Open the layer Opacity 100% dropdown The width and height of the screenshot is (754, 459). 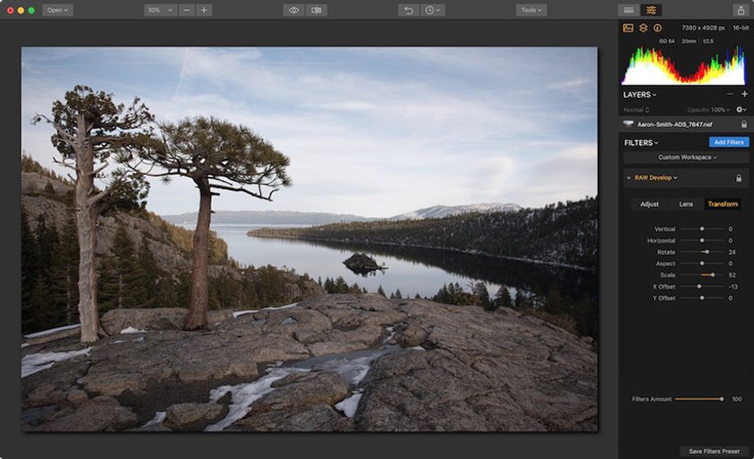(708, 110)
